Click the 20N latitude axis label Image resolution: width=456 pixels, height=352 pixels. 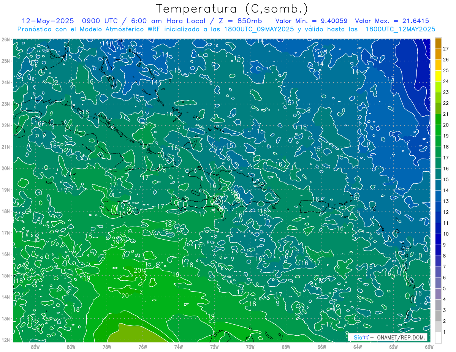pos(5,168)
